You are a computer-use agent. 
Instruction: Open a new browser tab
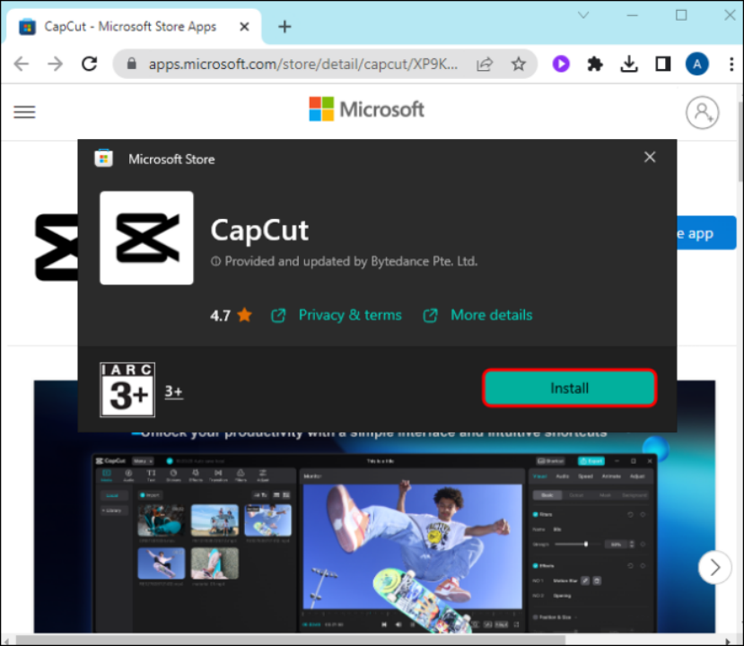pyautogui.click(x=284, y=27)
